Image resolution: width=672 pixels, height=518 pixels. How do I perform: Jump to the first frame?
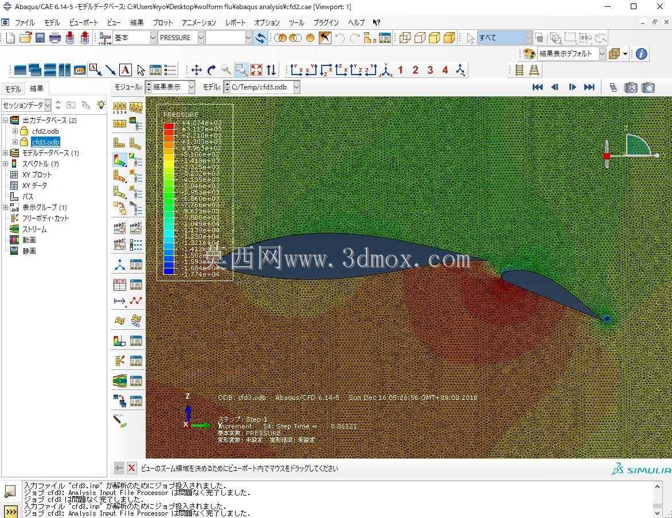click(537, 87)
